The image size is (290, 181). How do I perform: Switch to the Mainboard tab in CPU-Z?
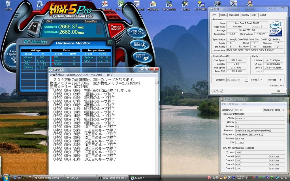(234, 15)
